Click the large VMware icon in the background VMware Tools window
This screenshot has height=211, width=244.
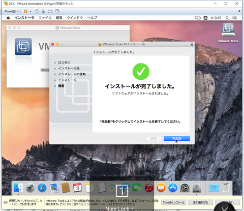click(23, 47)
